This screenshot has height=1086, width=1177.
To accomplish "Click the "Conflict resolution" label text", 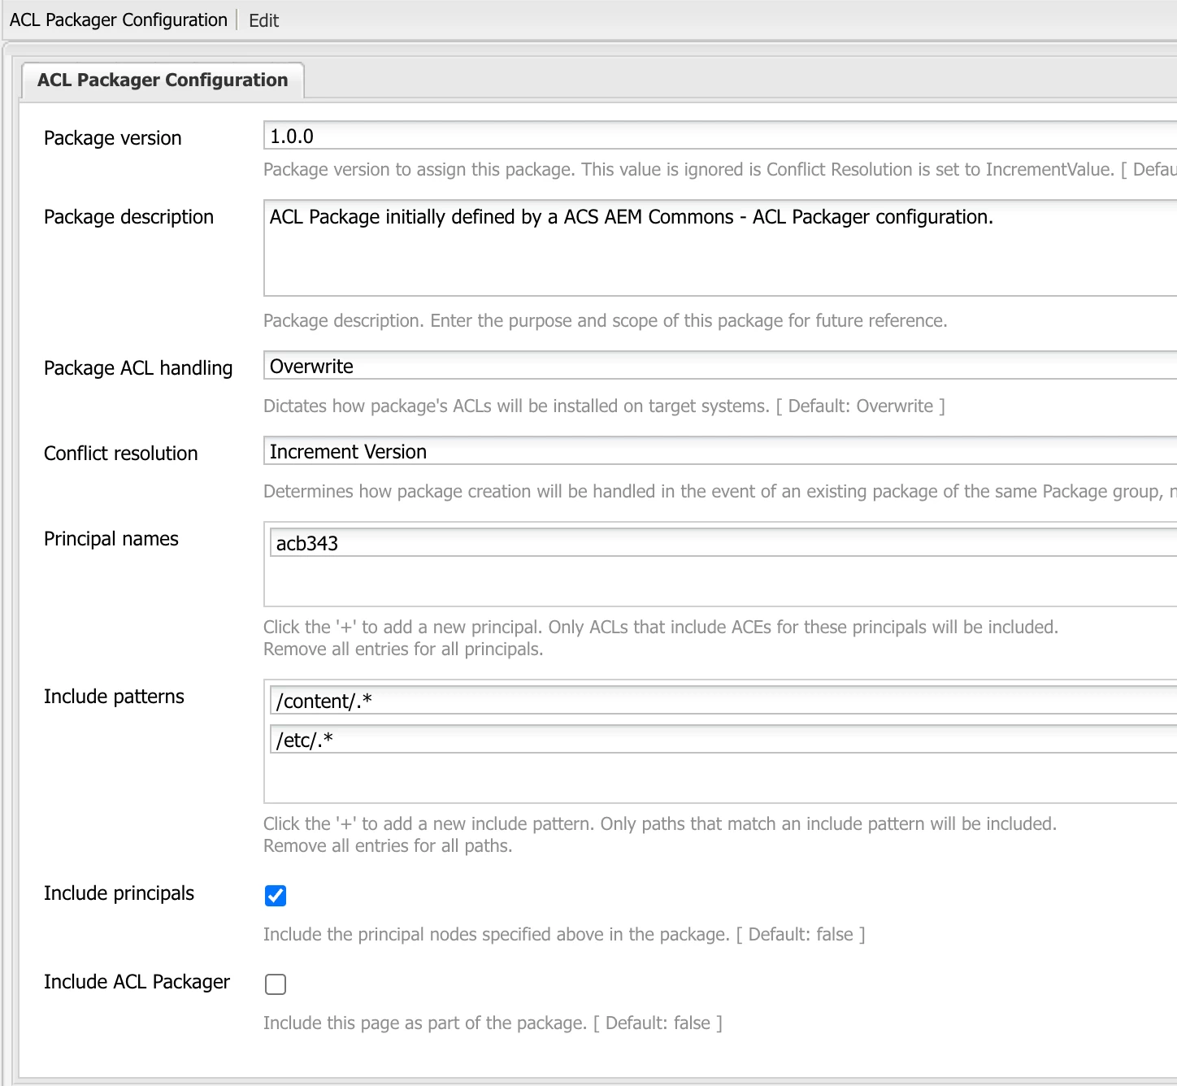I will pyautogui.click(x=121, y=454).
